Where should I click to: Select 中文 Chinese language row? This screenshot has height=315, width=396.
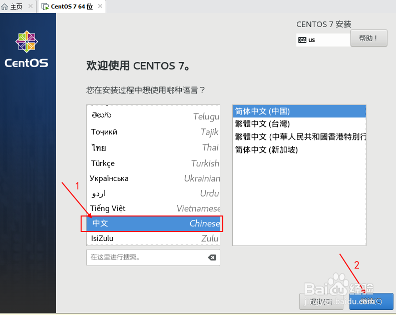(x=153, y=223)
